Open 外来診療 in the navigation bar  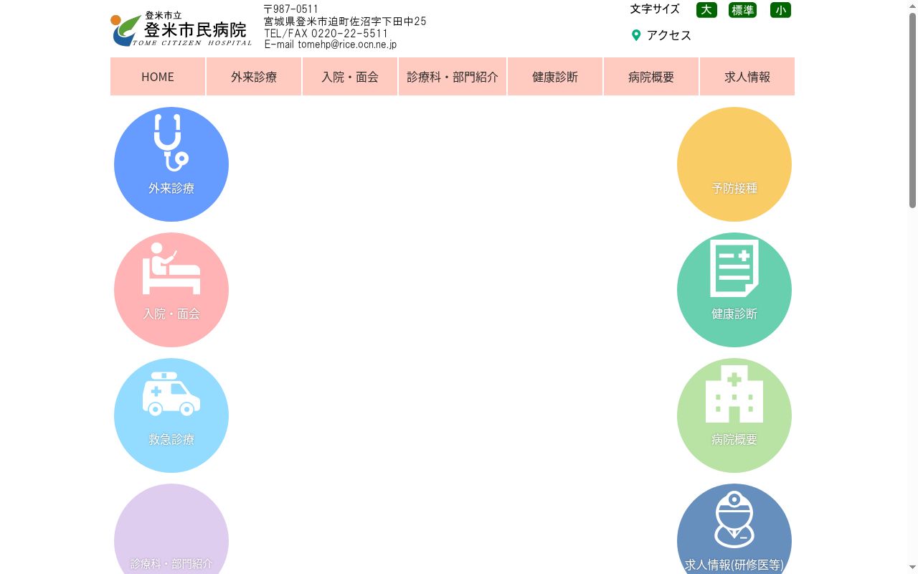254,77
